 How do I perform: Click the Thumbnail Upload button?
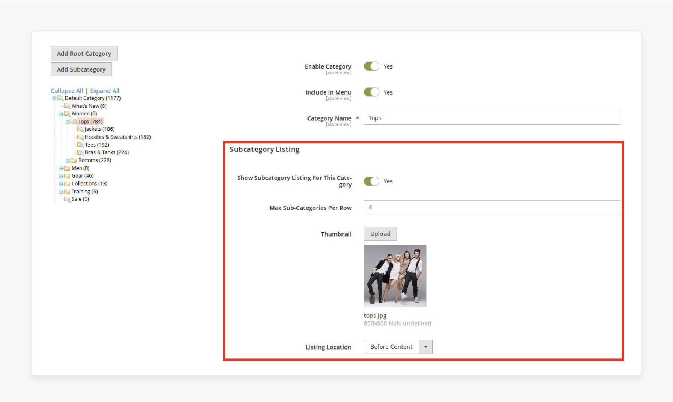380,234
